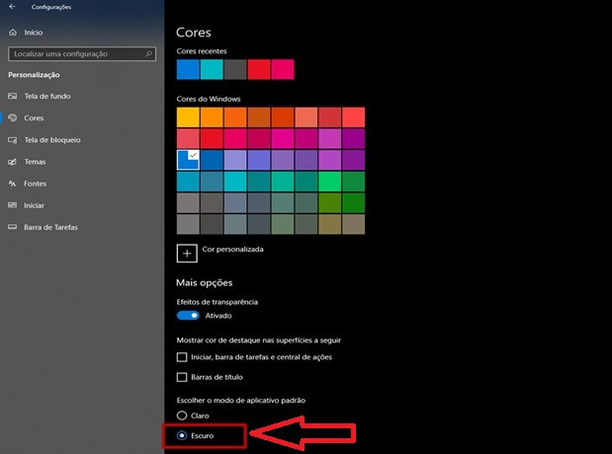
Task: Click the plus icon for custom color
Action: 187,254
